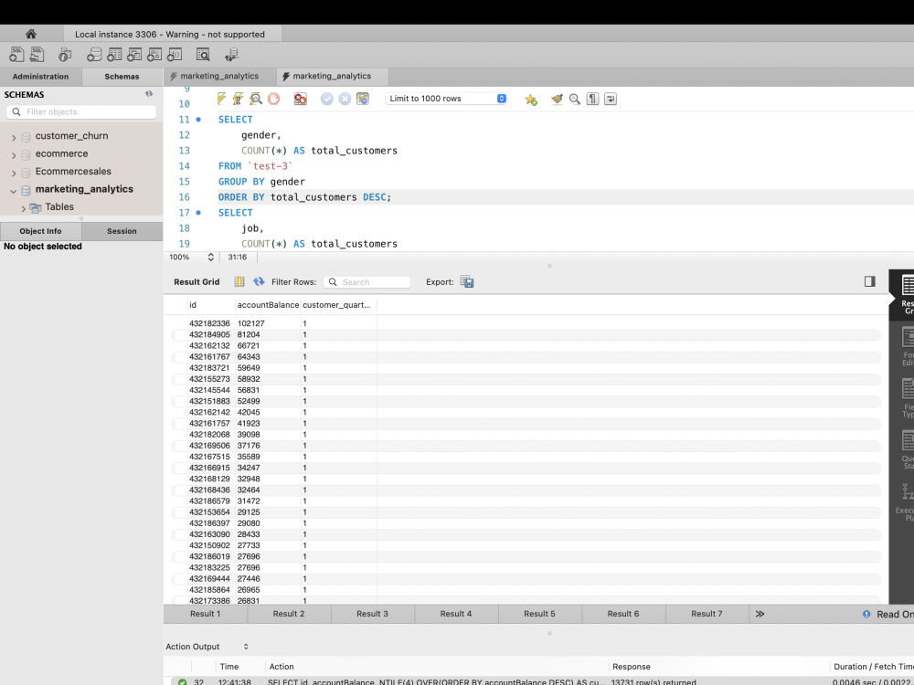Open the Limit to 1000 rows dropdown
This screenshot has height=685, width=914.
pos(446,99)
